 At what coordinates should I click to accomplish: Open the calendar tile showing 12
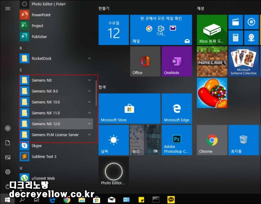pos(114,30)
